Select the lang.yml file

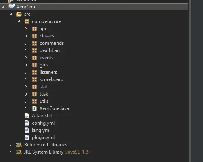41,130
